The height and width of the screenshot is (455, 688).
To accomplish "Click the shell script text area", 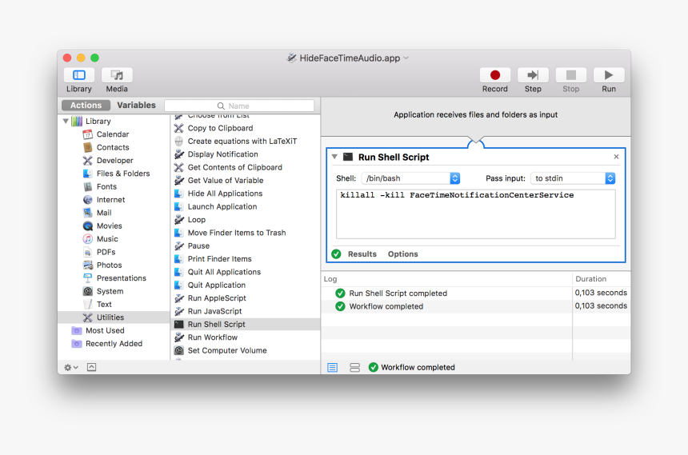I will pos(476,214).
